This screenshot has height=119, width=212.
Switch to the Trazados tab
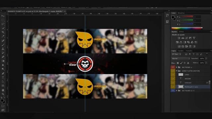coord(189,51)
